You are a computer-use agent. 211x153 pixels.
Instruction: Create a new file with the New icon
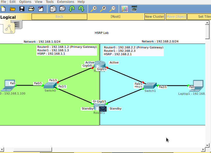4,9
